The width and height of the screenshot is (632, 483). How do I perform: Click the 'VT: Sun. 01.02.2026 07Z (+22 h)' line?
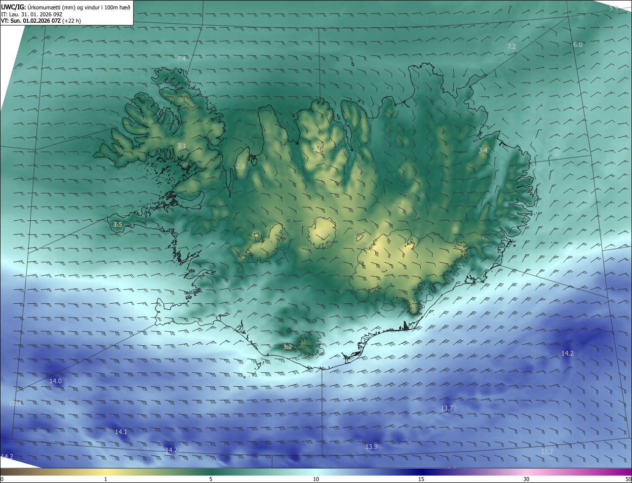tap(41, 21)
